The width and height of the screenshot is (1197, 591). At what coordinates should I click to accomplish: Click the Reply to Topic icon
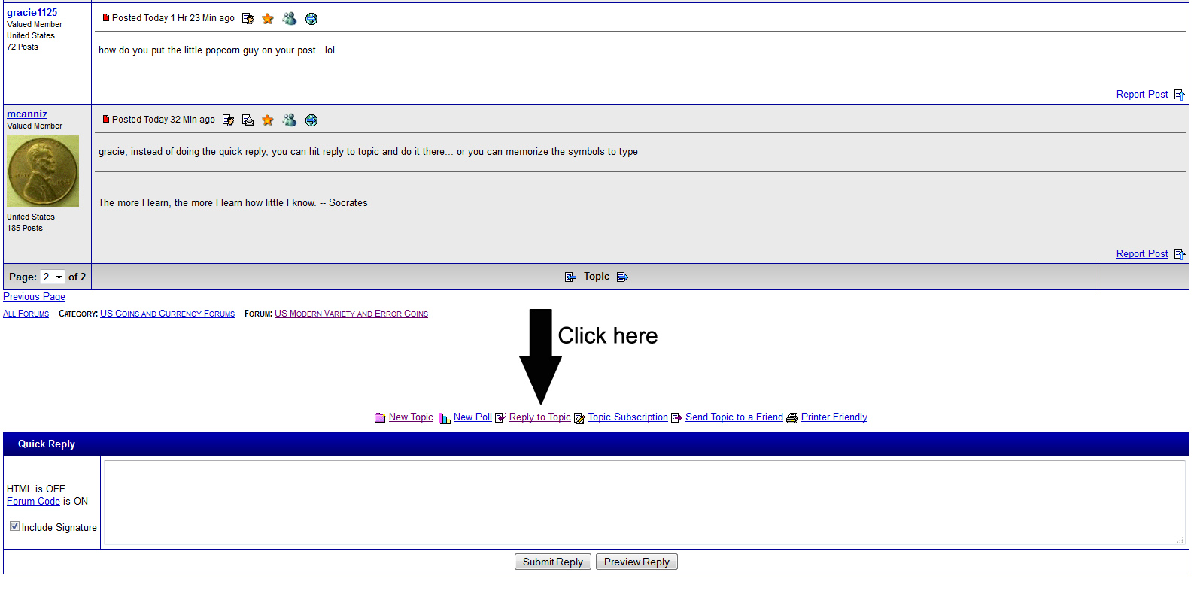click(x=500, y=418)
